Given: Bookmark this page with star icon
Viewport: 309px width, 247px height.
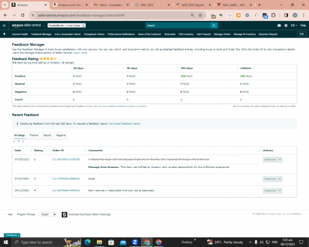Looking at the screenshot, I should [200, 15].
